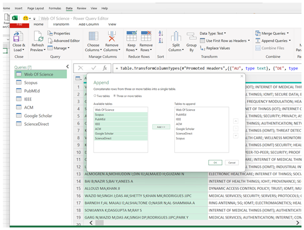Cancel the Append dialog
This screenshot has height=230, width=304.
(231, 162)
